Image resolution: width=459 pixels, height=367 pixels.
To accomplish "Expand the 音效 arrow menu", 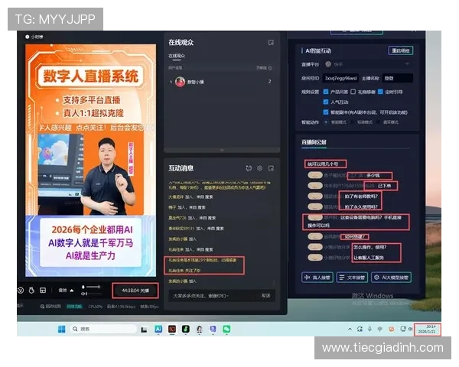I will (72, 291).
